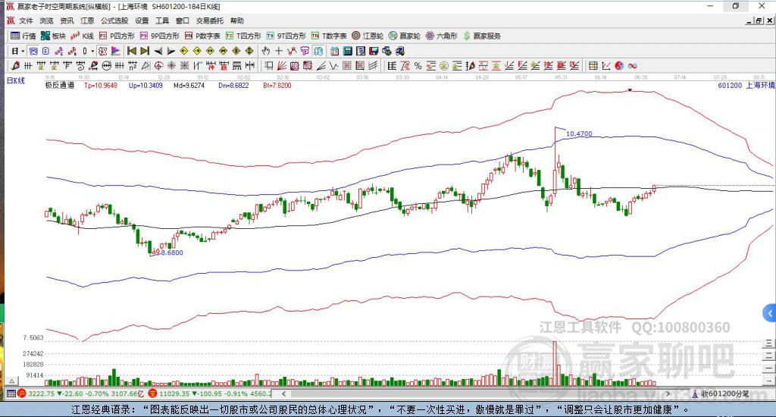Open the 浏览 menu
The height and width of the screenshot is (417, 776).
(x=46, y=20)
